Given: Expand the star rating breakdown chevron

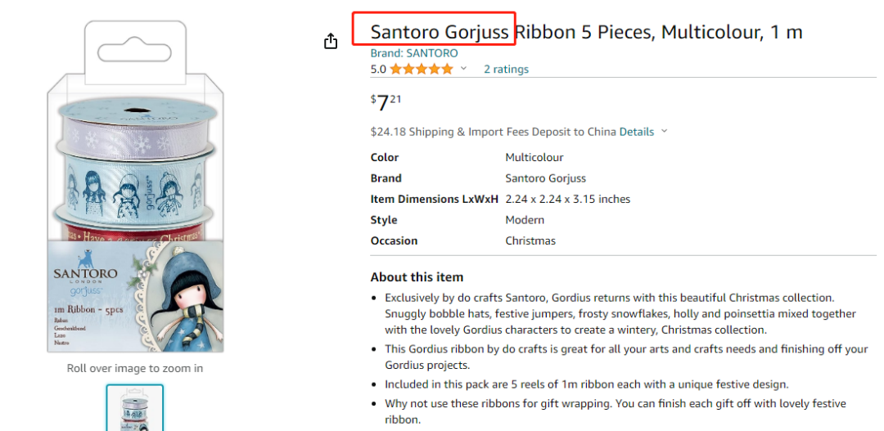Looking at the screenshot, I should click(463, 70).
